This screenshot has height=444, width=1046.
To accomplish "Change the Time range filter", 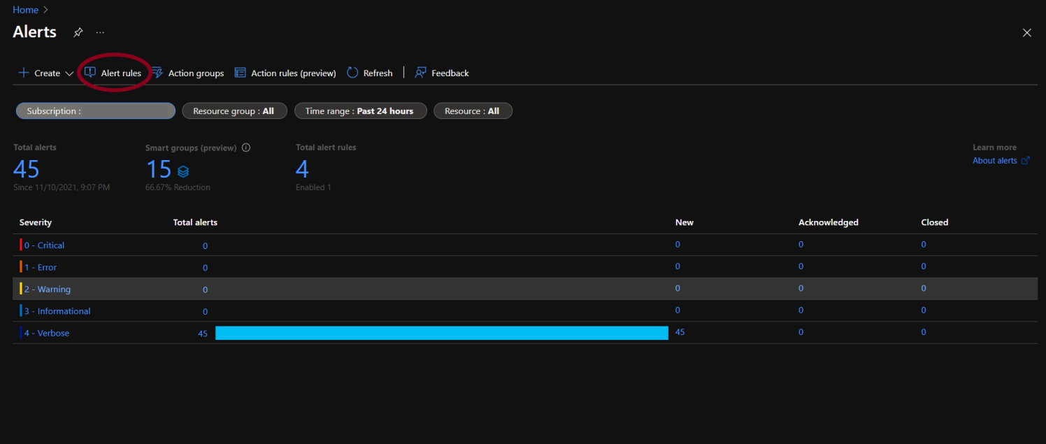I will [x=360, y=110].
